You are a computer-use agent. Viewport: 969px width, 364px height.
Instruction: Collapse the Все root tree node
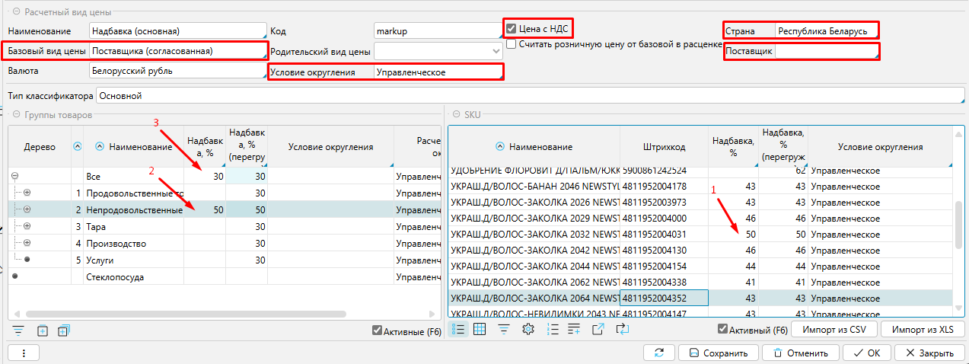[15, 176]
